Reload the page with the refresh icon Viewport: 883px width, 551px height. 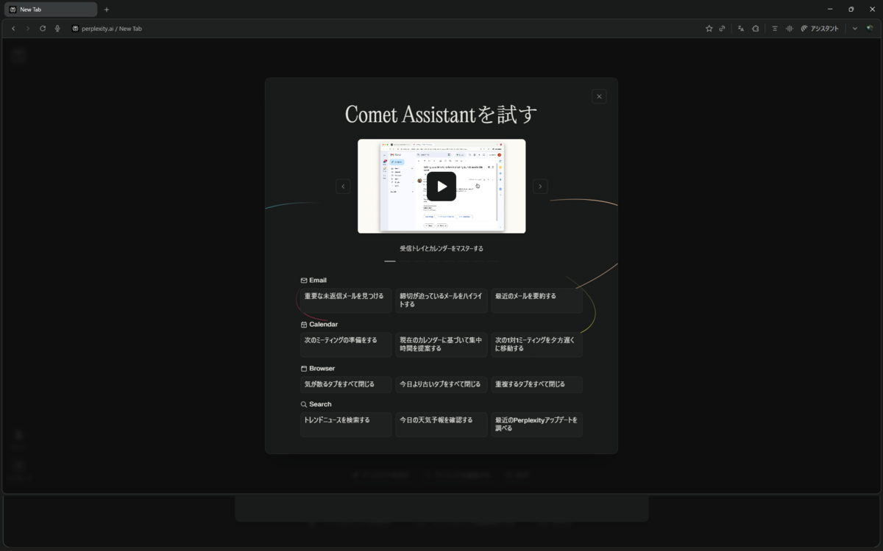coord(43,28)
